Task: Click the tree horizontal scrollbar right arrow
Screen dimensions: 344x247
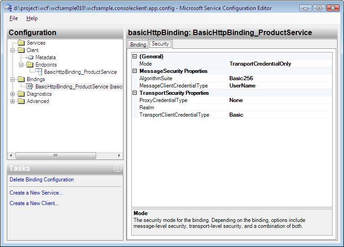Action: point(119,155)
